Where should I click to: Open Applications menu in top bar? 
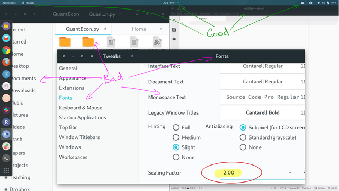[9, 3]
